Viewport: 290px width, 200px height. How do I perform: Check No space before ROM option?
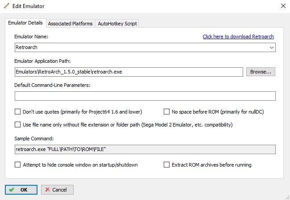click(x=167, y=112)
